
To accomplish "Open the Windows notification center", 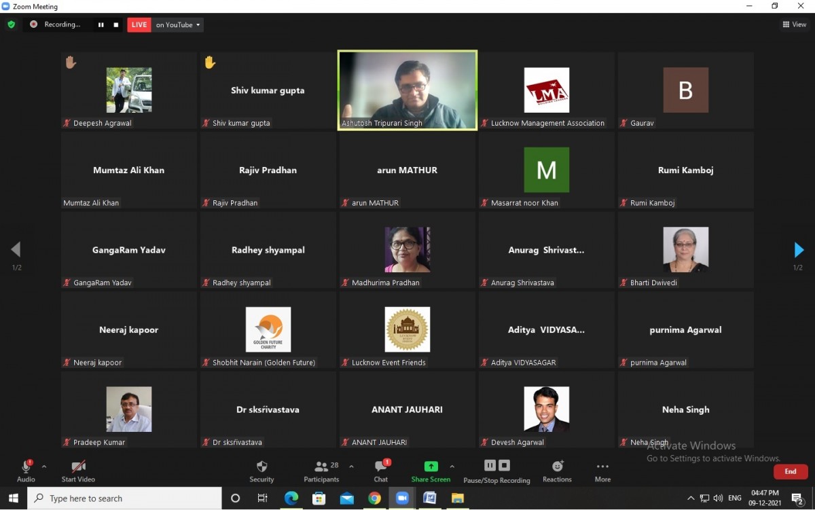I will pyautogui.click(x=798, y=499).
